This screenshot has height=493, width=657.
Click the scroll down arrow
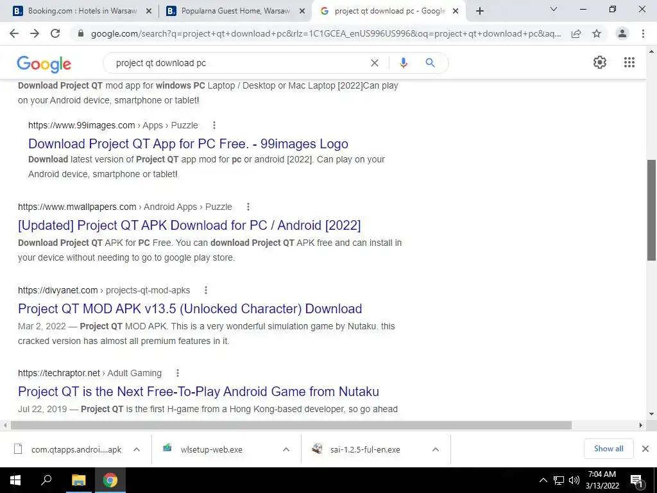click(651, 414)
